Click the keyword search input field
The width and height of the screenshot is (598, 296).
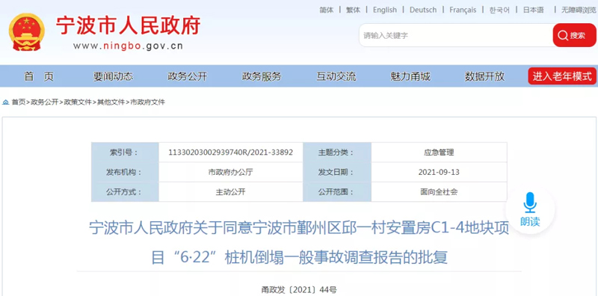[x=456, y=35]
